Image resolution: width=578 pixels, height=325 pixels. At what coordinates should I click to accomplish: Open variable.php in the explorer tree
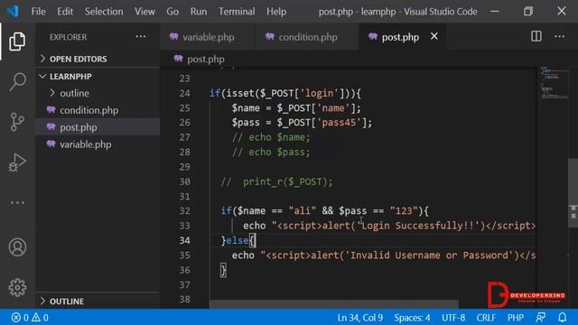coord(98,144)
